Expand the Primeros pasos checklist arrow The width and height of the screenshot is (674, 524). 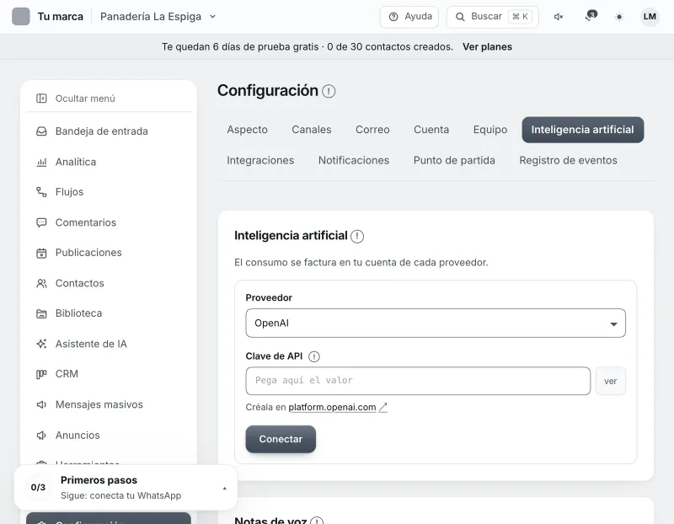[x=224, y=488]
